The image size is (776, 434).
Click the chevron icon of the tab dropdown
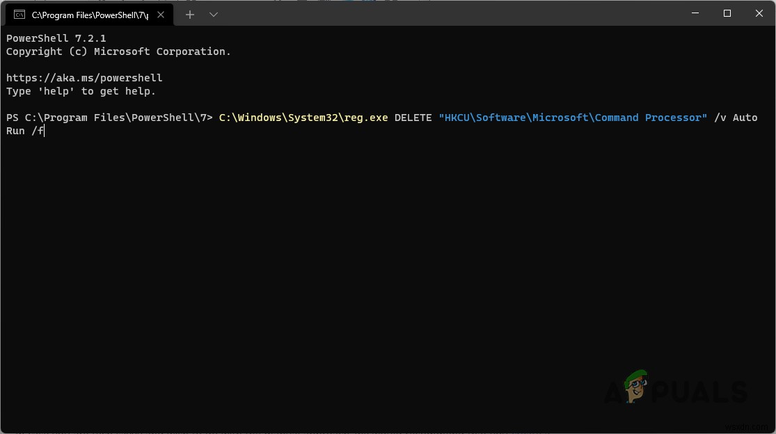coord(214,14)
